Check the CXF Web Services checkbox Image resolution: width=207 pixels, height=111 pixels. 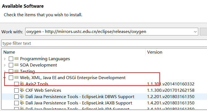tap(16, 90)
